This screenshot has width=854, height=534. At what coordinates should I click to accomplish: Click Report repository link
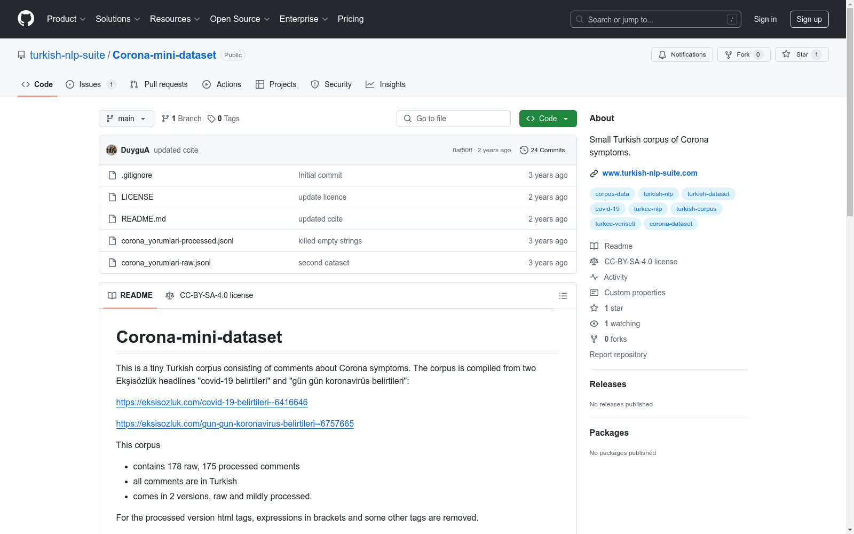pyautogui.click(x=618, y=355)
